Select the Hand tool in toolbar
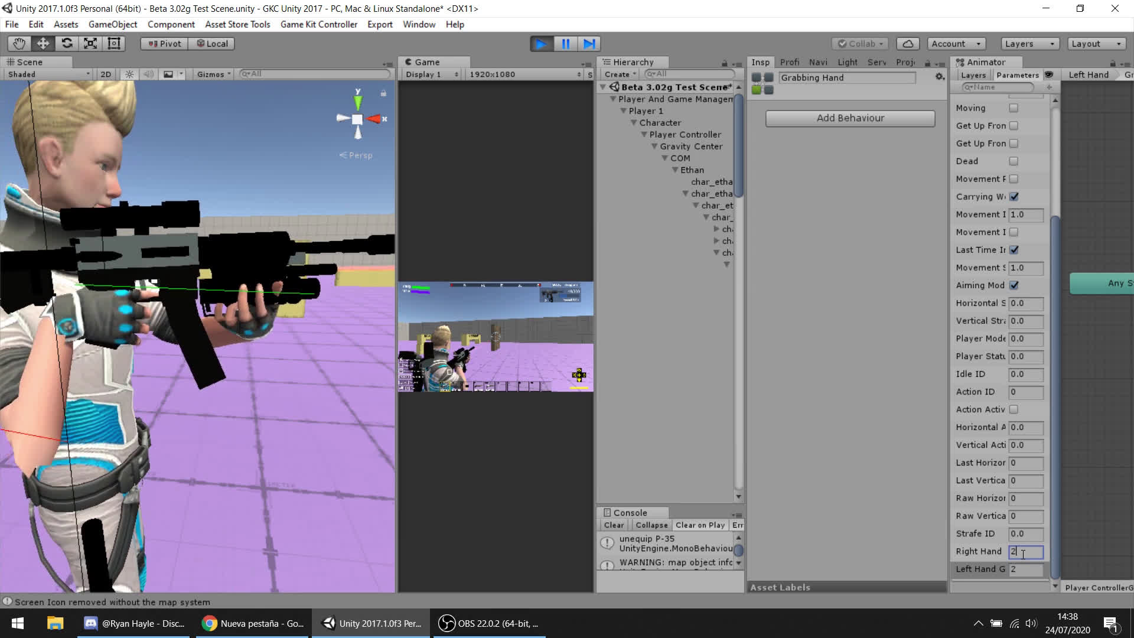Viewport: 1134px width, 638px height. [x=19, y=44]
